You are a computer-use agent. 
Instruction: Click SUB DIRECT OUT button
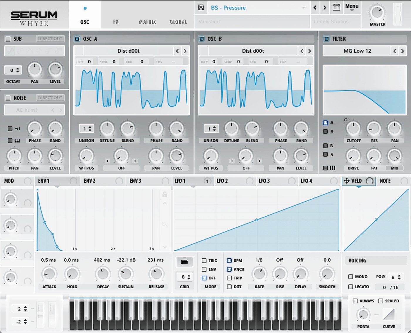point(50,39)
